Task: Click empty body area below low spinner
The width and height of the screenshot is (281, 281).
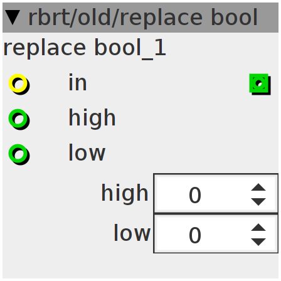Action: coord(140,265)
